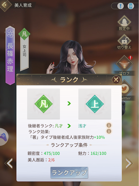Tap the 長篠赤理 name banner
The image size is (139, 186).
pyautogui.click(x=10, y=55)
